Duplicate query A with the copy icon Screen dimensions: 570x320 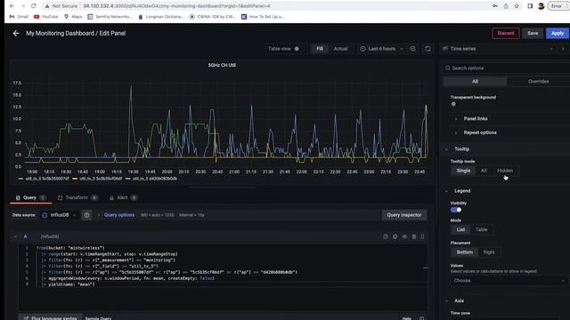(395, 237)
